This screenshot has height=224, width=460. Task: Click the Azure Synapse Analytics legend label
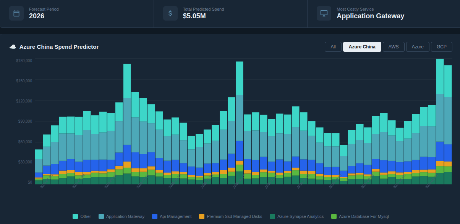(300, 216)
